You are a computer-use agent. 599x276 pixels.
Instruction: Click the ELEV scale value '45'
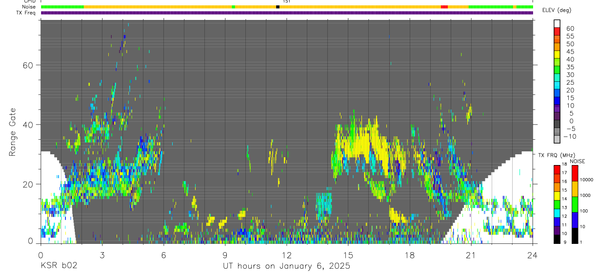pyautogui.click(x=570, y=52)
